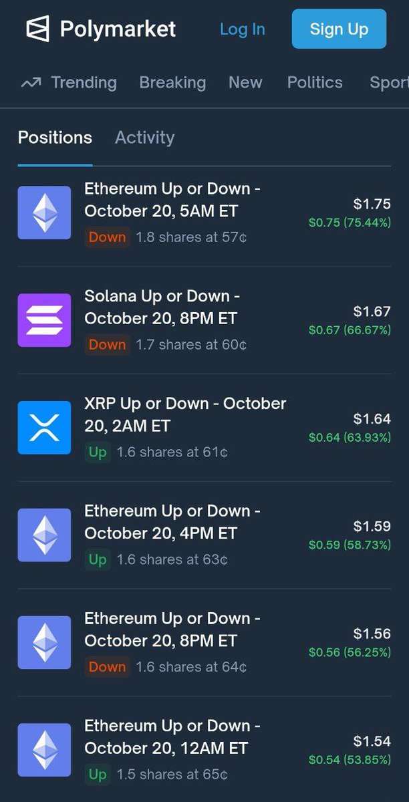Click the Log In link
Viewport: 409px width, 802px height.
coord(243,29)
